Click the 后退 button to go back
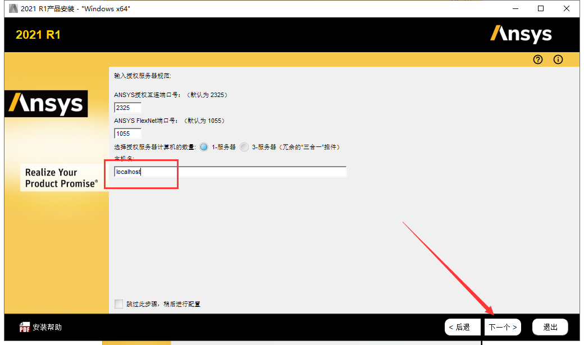584x345 pixels. tap(462, 326)
